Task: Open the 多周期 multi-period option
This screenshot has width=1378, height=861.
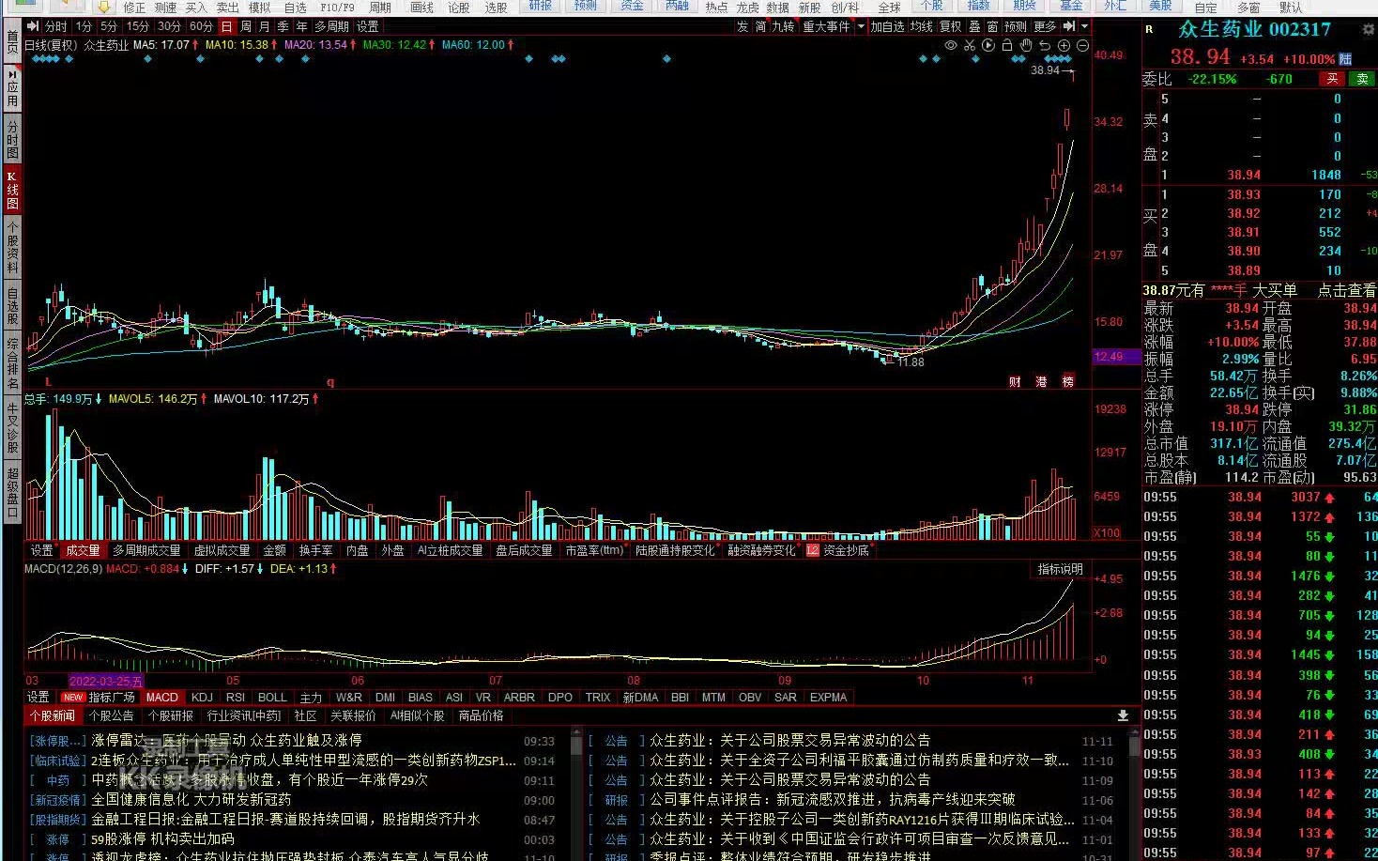Action: (331, 26)
